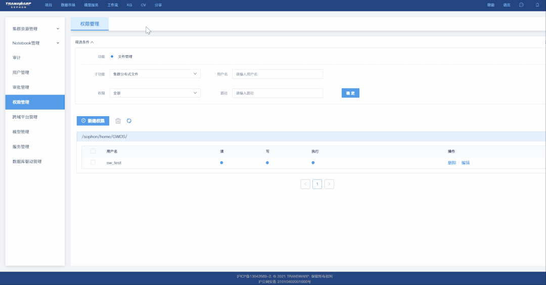Select the 权限管理 tab
The image size is (546, 285).
[89, 24]
